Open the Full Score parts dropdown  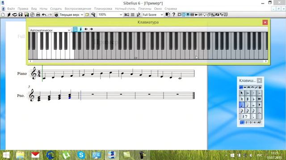pos(153,15)
